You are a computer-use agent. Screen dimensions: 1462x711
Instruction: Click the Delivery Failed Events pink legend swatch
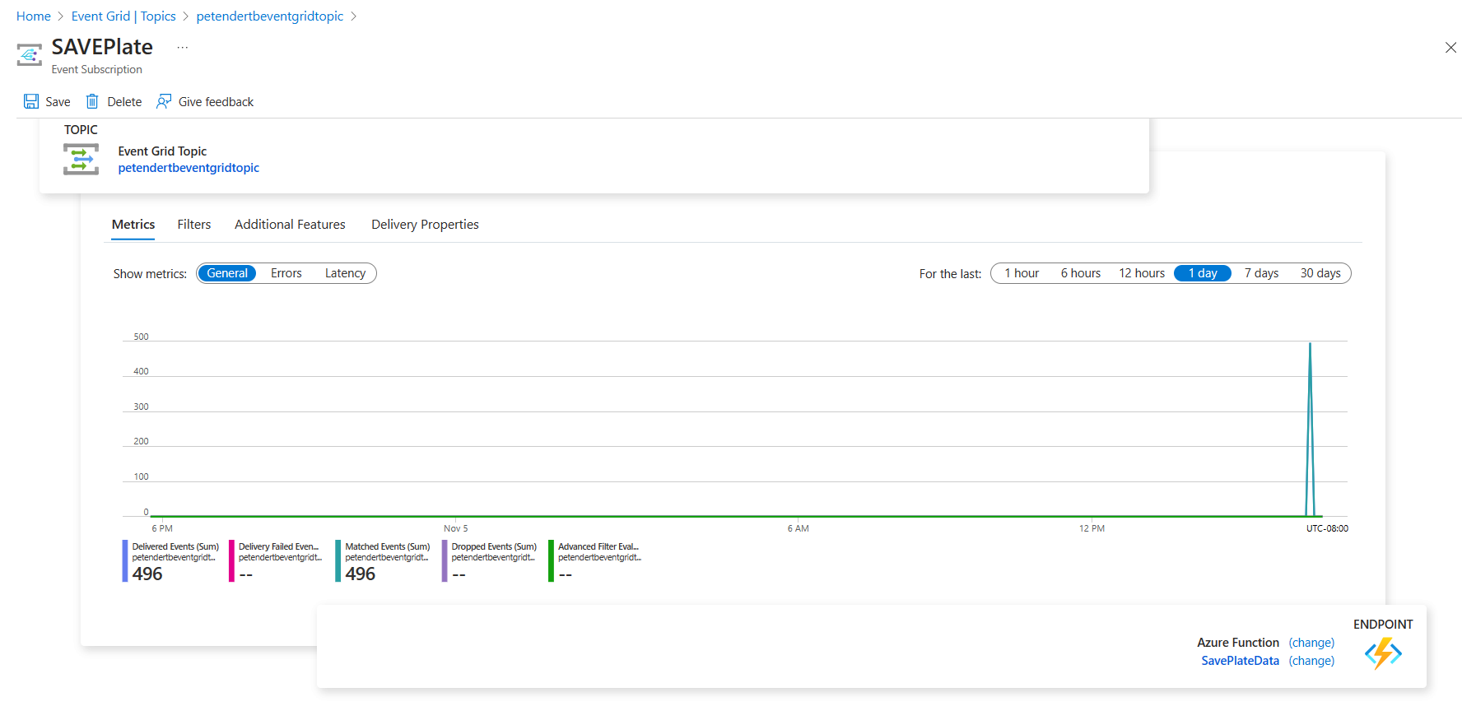(x=231, y=560)
